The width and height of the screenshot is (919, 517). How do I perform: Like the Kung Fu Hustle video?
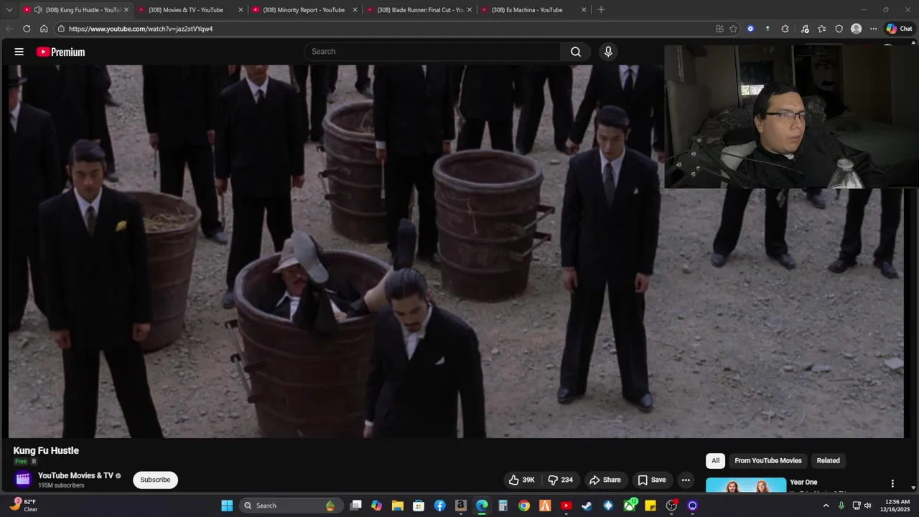(x=522, y=480)
